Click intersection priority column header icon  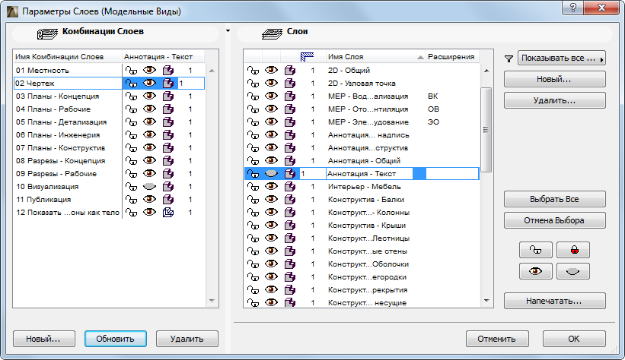[307, 56]
